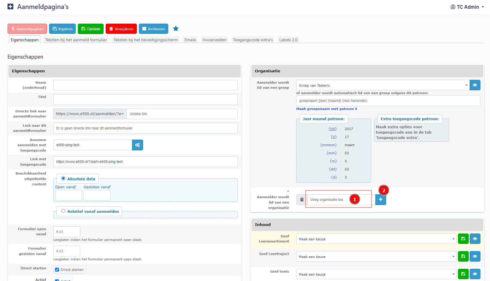This screenshot has height=281, width=490.
Task: Open the Groep van Testeric dropdown
Action: pos(383,85)
